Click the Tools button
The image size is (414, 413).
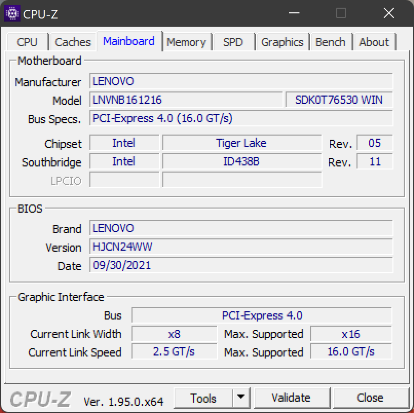click(x=203, y=398)
